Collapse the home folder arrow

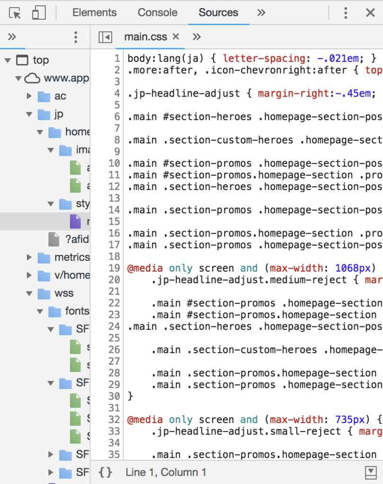[x=40, y=132]
